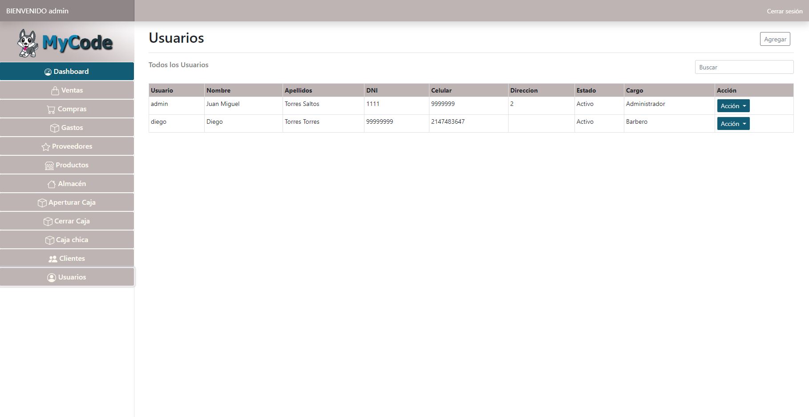Click the Almacén house icon
This screenshot has width=809, height=417.
52,184
